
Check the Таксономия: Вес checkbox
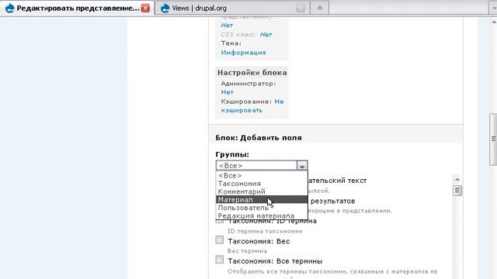pyautogui.click(x=219, y=239)
